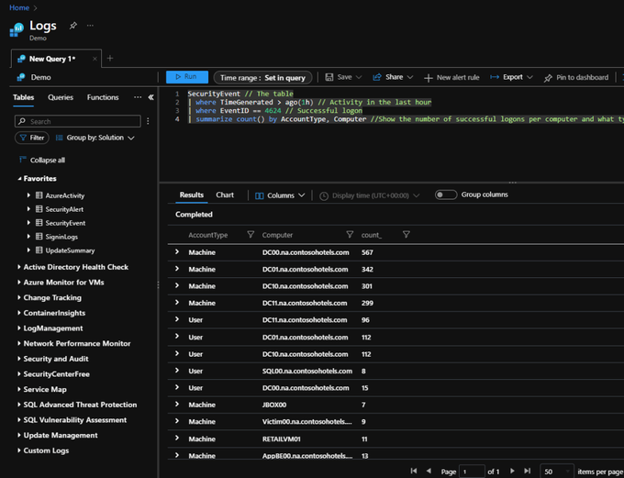Expand first Machine row DC00 result

[177, 252]
